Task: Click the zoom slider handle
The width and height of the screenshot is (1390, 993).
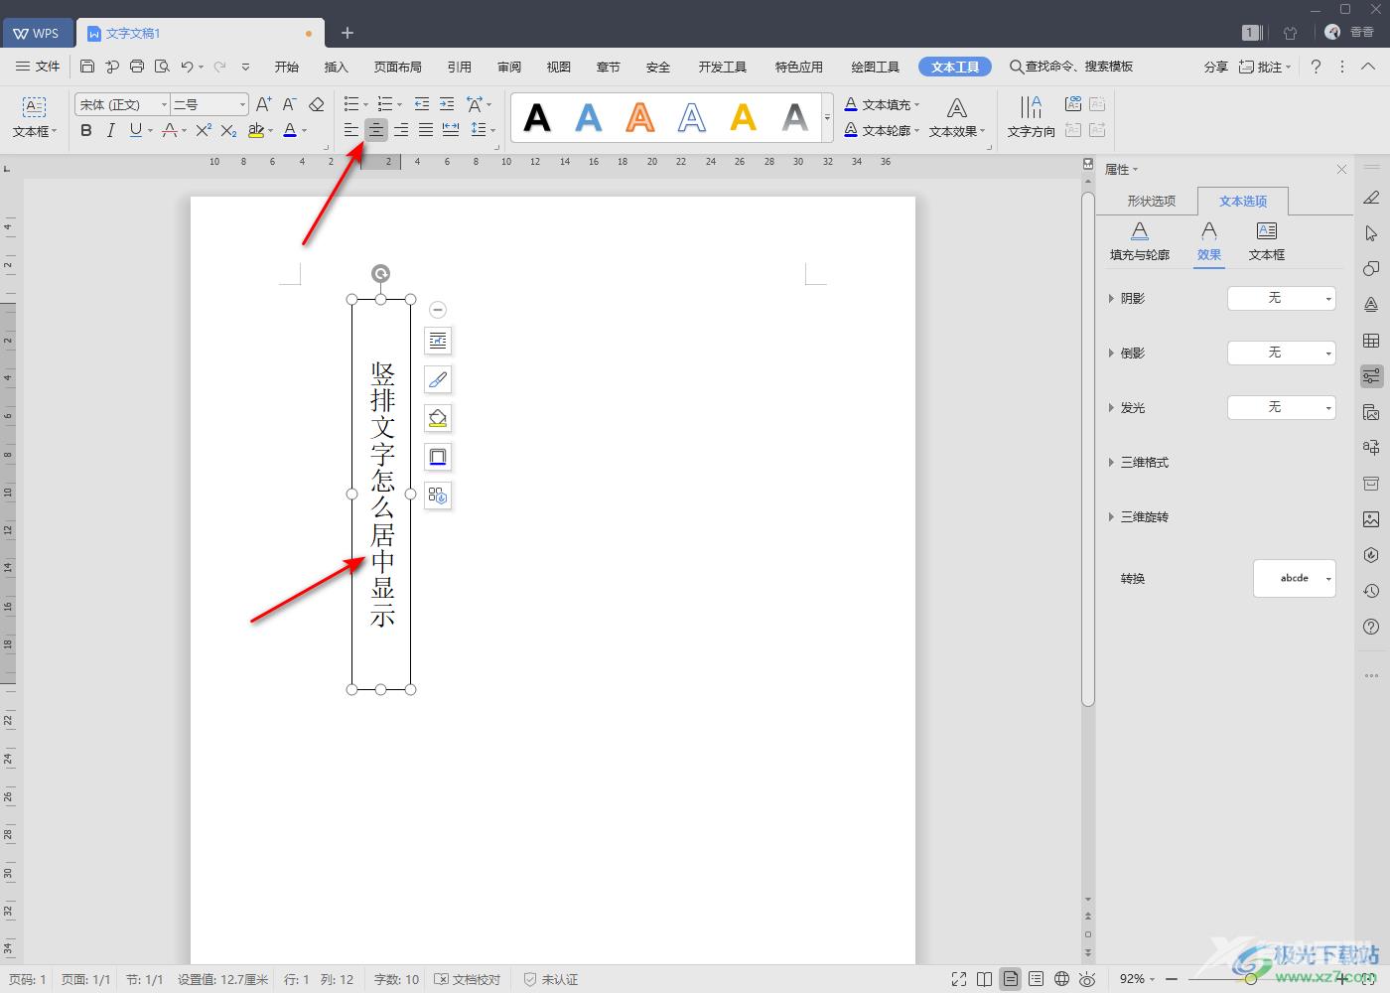Action: 1250,979
